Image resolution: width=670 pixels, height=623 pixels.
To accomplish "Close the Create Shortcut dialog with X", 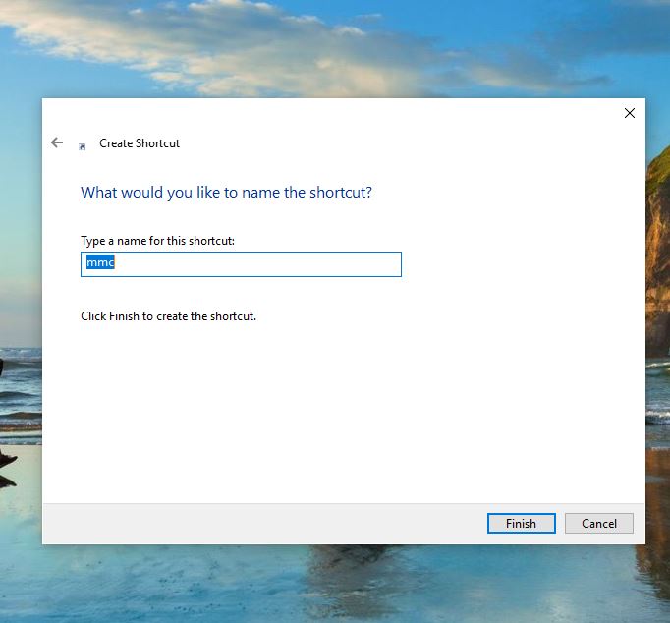I will coord(629,113).
